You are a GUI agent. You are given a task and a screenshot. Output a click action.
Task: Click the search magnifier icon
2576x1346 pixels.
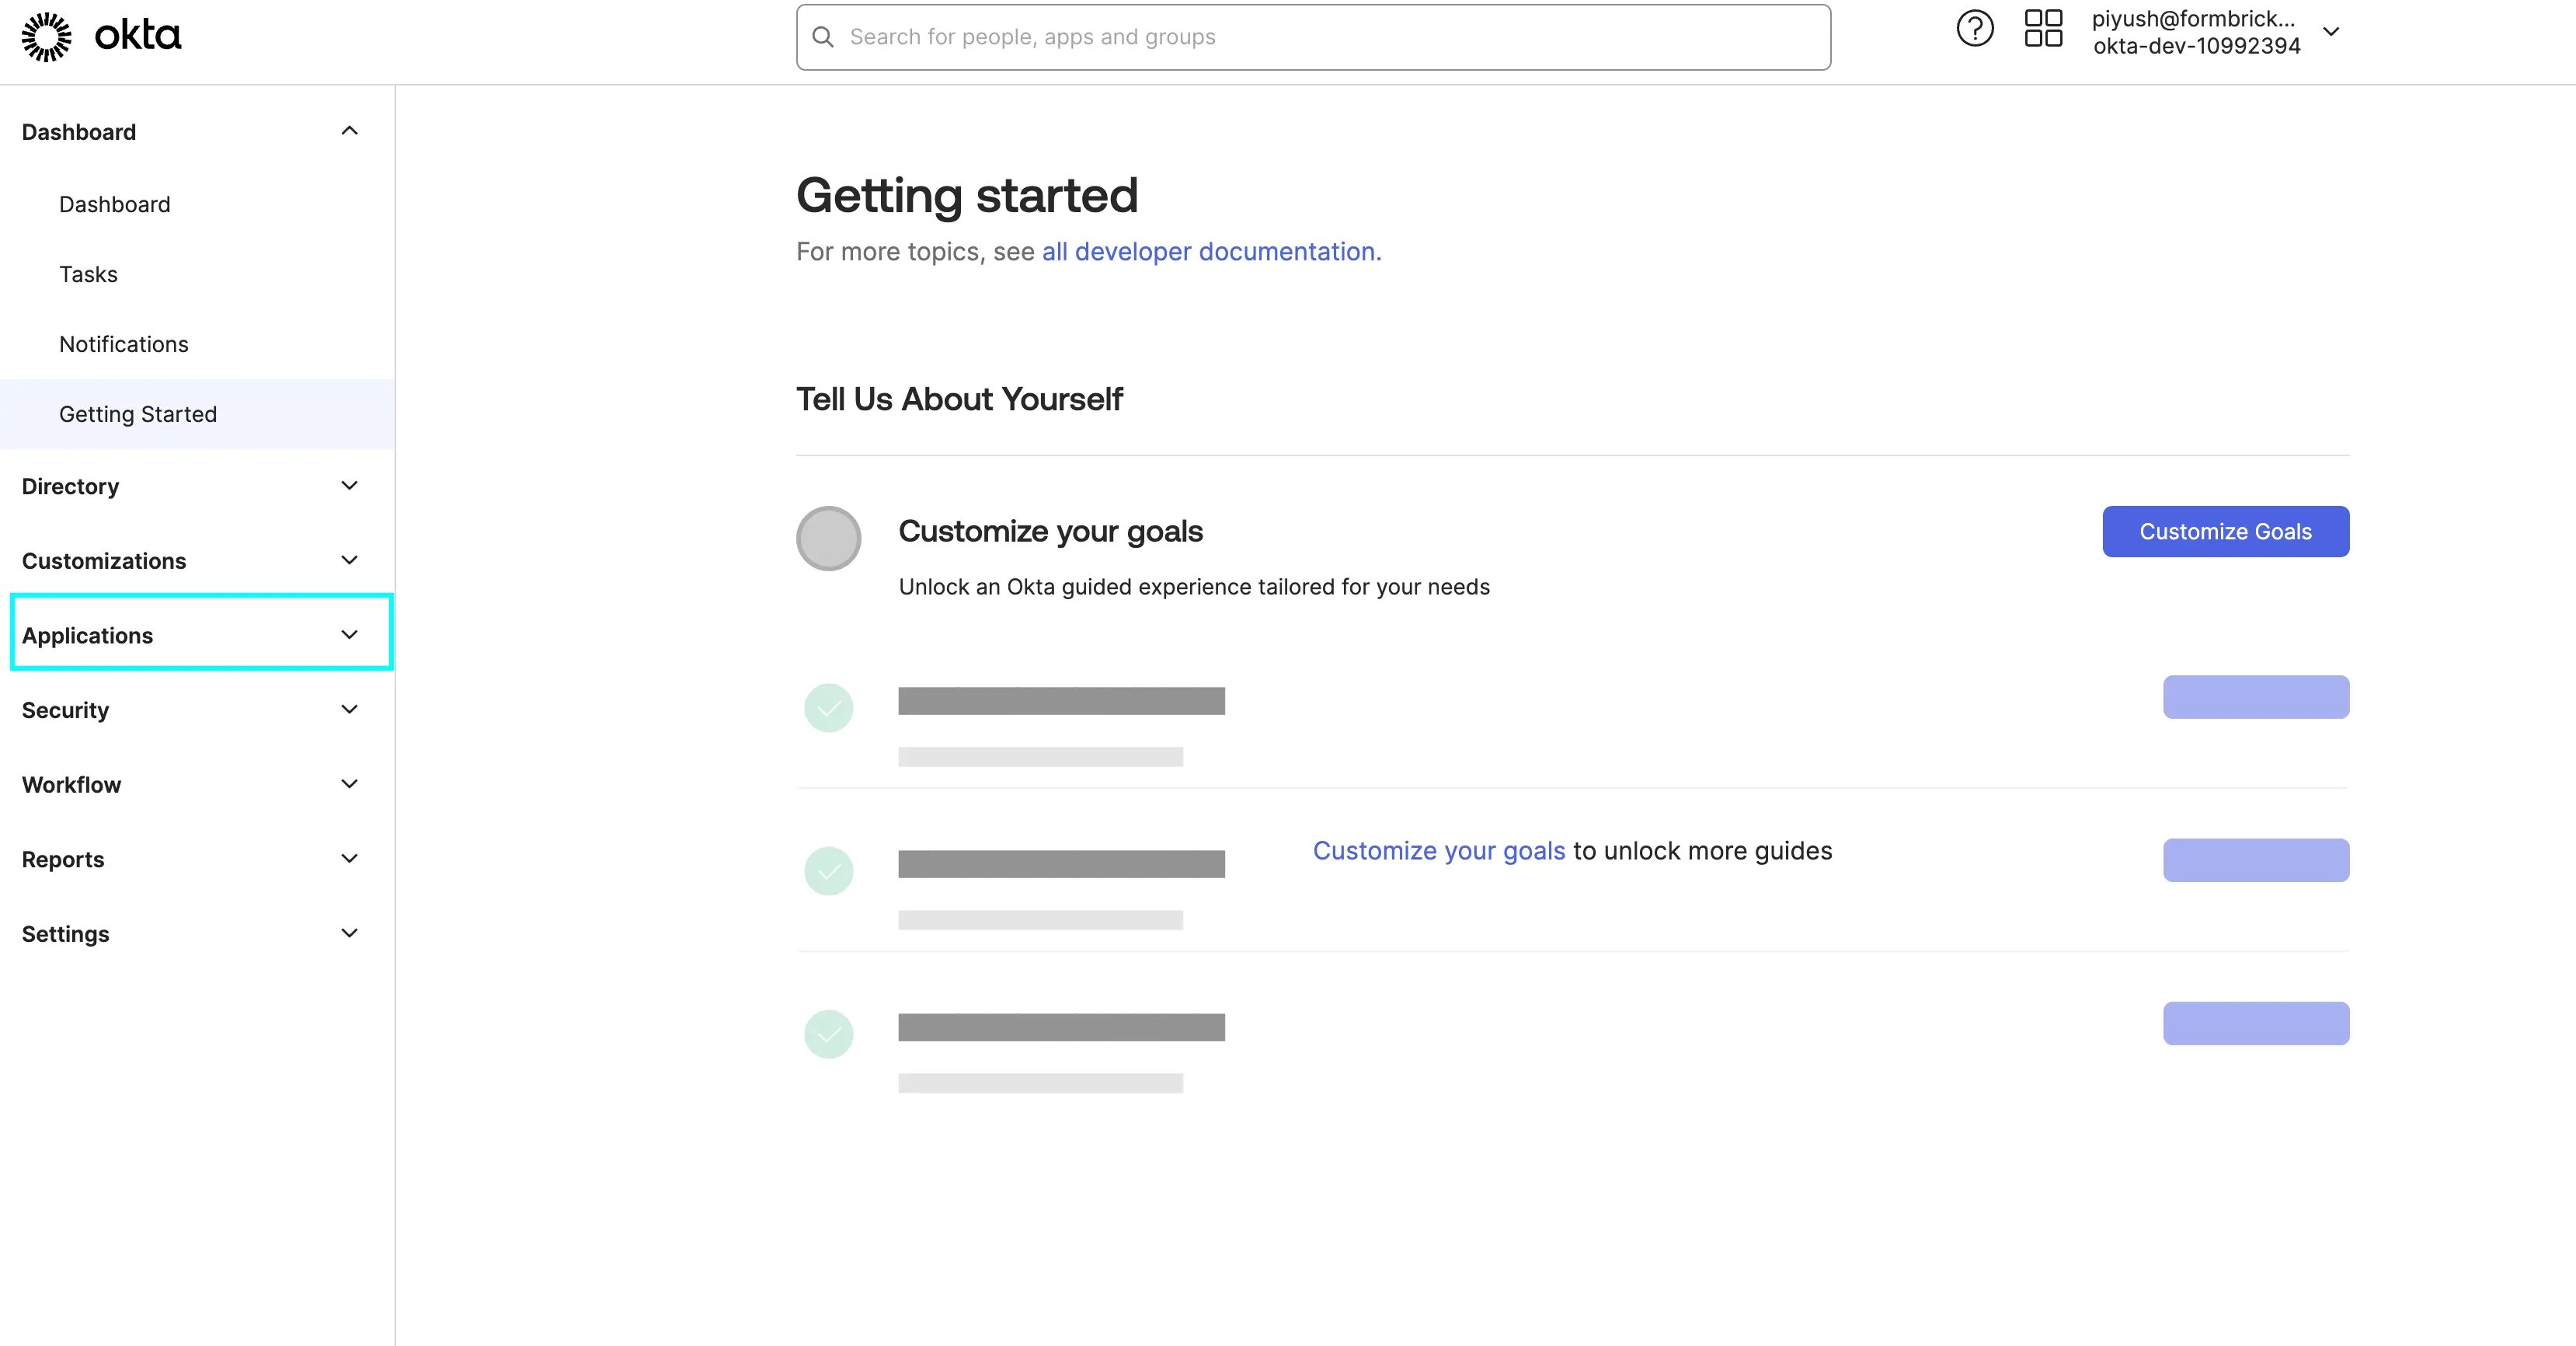(823, 37)
